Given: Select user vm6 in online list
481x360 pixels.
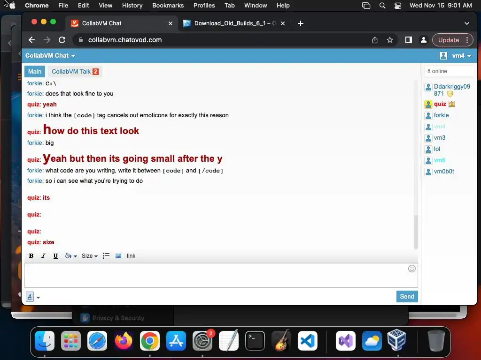Looking at the screenshot, I should (440, 160).
